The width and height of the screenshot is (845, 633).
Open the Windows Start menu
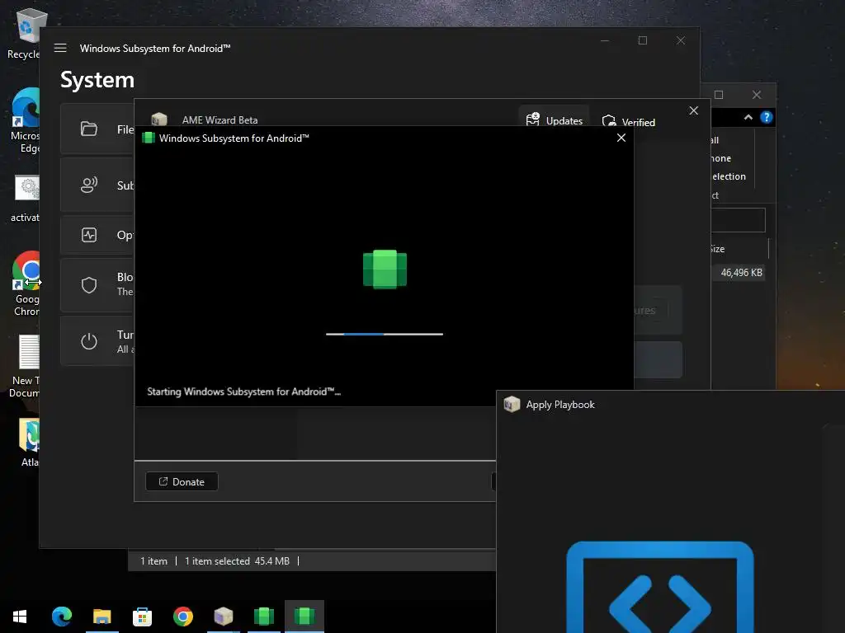(20, 616)
